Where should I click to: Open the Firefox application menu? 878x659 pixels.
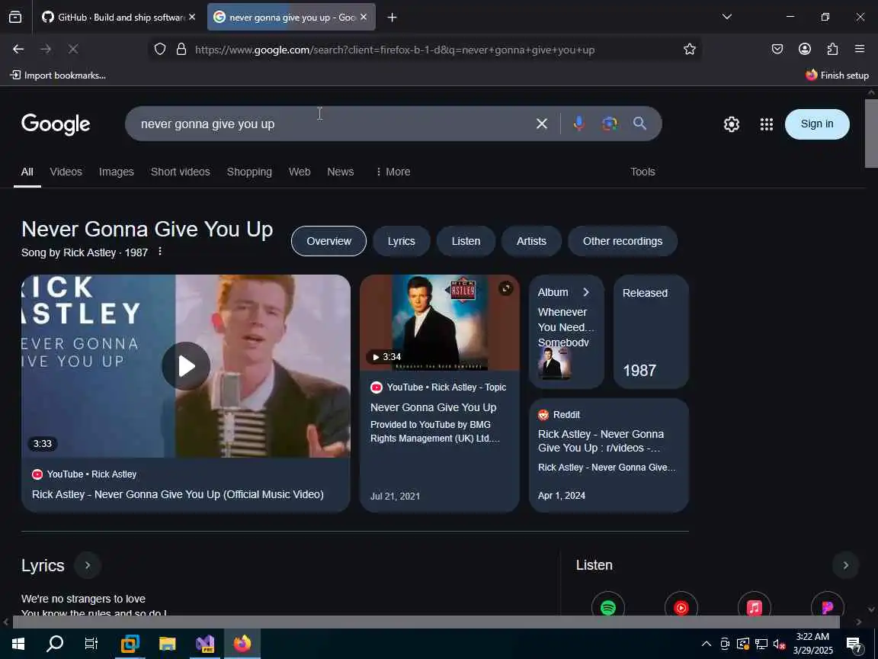[x=860, y=50]
